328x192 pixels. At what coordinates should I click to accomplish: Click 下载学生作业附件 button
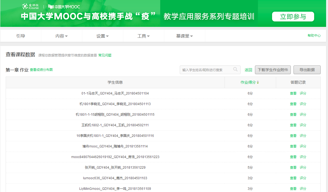click(x=273, y=70)
